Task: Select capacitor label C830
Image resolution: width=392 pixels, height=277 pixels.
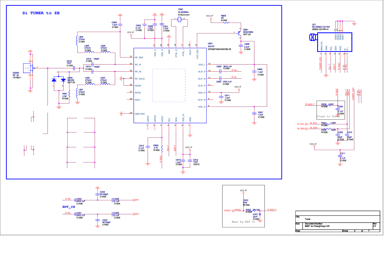Action: 138,26
